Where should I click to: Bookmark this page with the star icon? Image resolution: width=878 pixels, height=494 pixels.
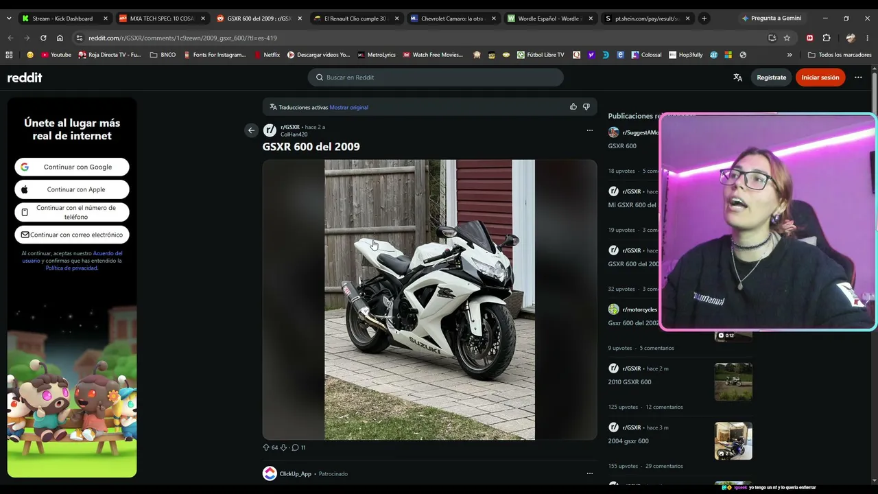point(787,38)
